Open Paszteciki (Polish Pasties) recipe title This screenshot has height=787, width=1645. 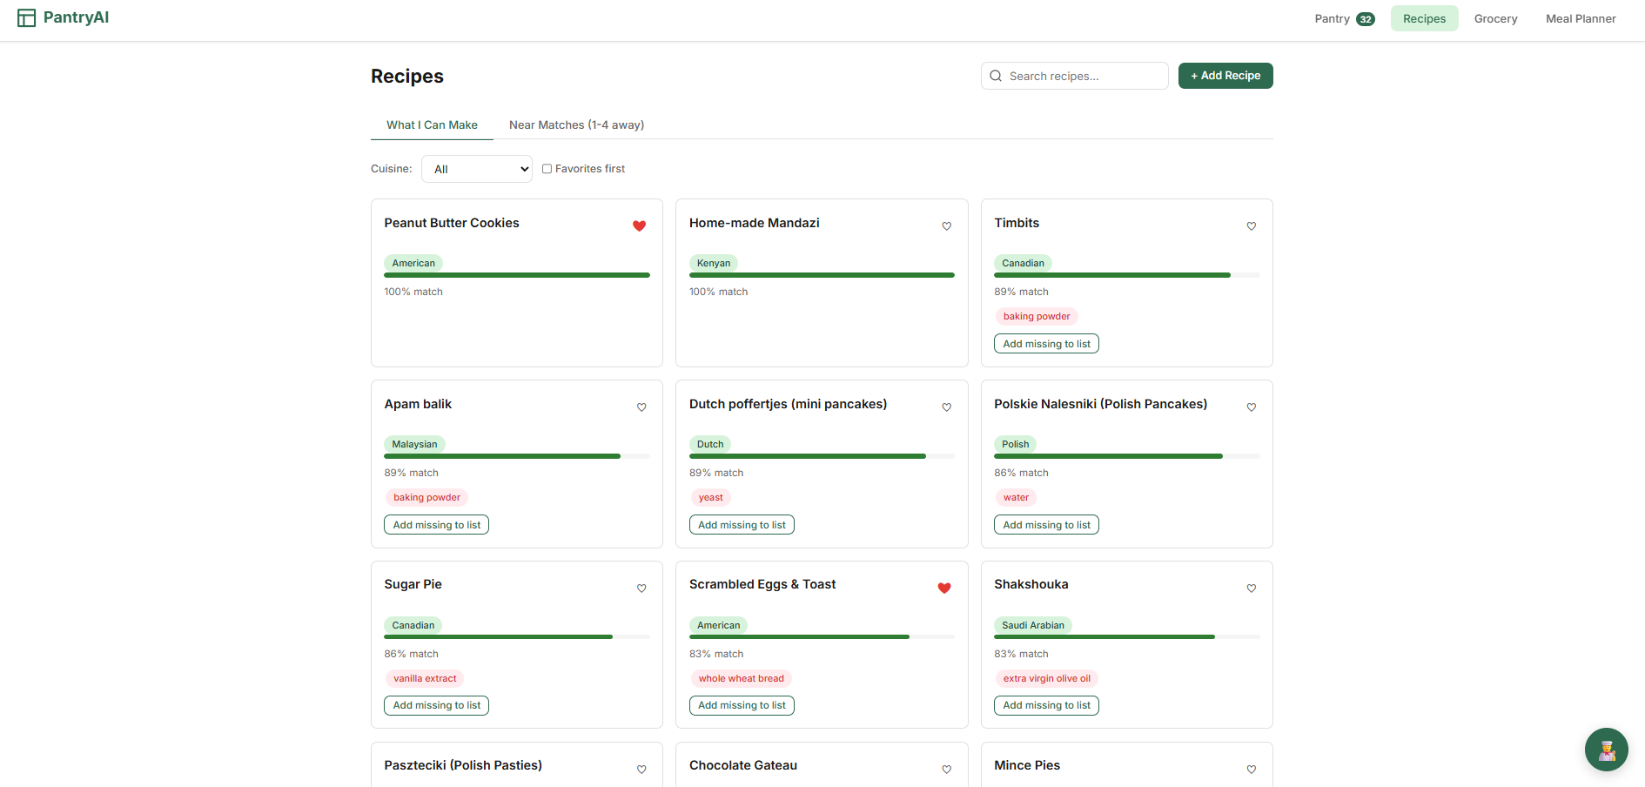click(463, 765)
